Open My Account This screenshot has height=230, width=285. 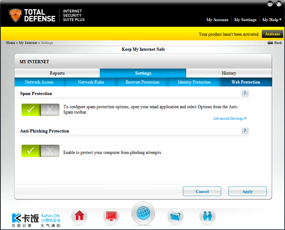[x=217, y=20]
